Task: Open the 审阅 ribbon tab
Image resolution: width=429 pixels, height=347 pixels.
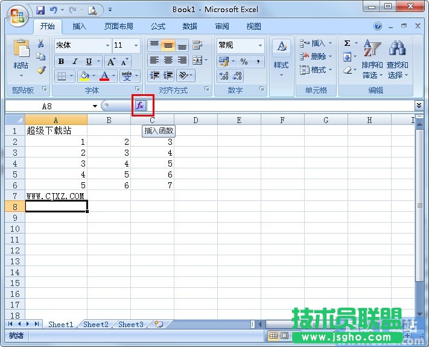Action: tap(222, 27)
